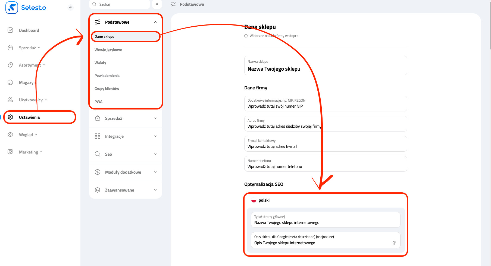
Task: Select Waluty in the settings menu
Action: point(100,63)
